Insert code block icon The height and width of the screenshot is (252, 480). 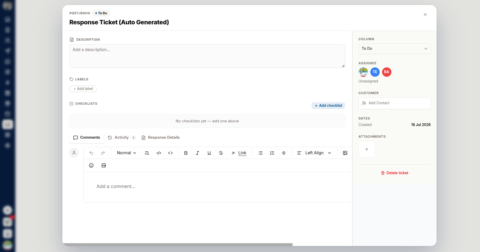(159, 153)
